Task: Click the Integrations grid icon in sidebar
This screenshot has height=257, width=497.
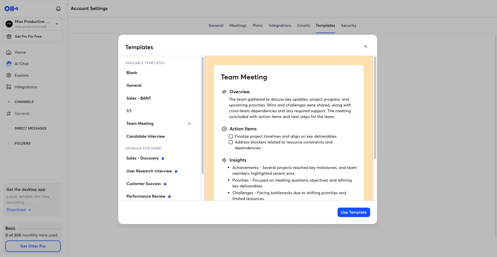Action: pos(9,87)
